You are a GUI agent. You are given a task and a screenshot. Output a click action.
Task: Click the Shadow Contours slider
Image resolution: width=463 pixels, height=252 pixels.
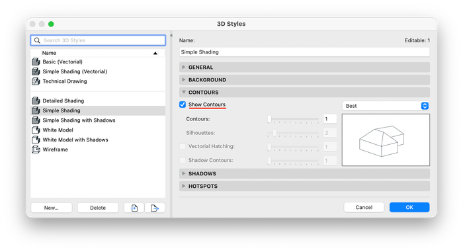(x=293, y=161)
